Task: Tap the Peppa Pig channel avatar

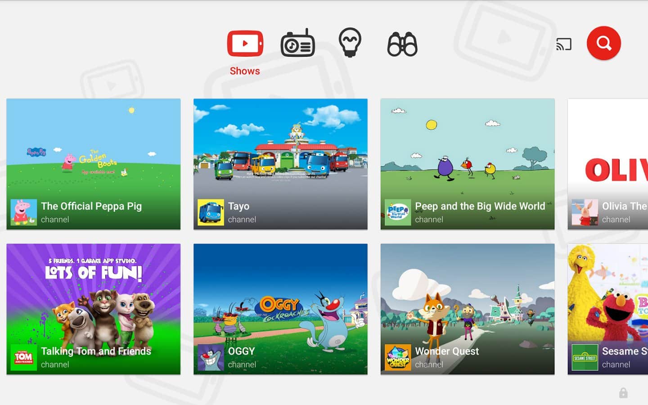Action: tap(24, 212)
